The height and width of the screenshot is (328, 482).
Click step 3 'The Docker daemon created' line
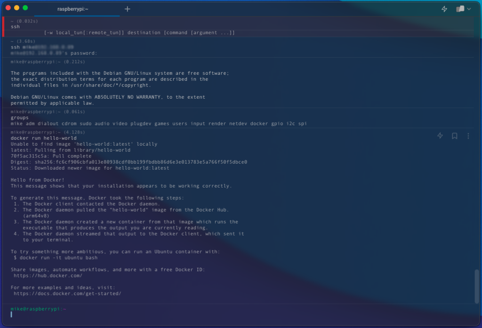pyautogui.click(x=126, y=222)
